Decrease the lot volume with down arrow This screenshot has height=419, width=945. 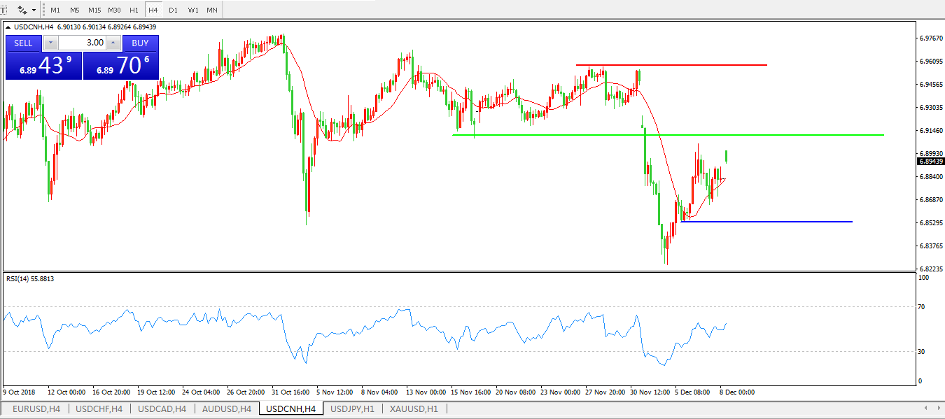pyautogui.click(x=51, y=43)
